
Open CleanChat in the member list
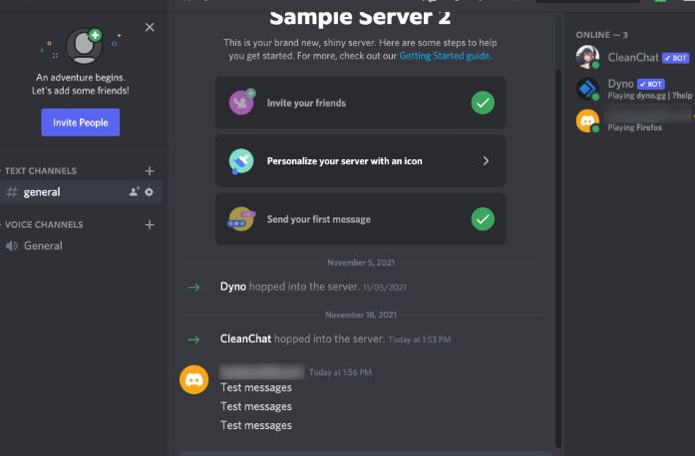[x=632, y=57]
